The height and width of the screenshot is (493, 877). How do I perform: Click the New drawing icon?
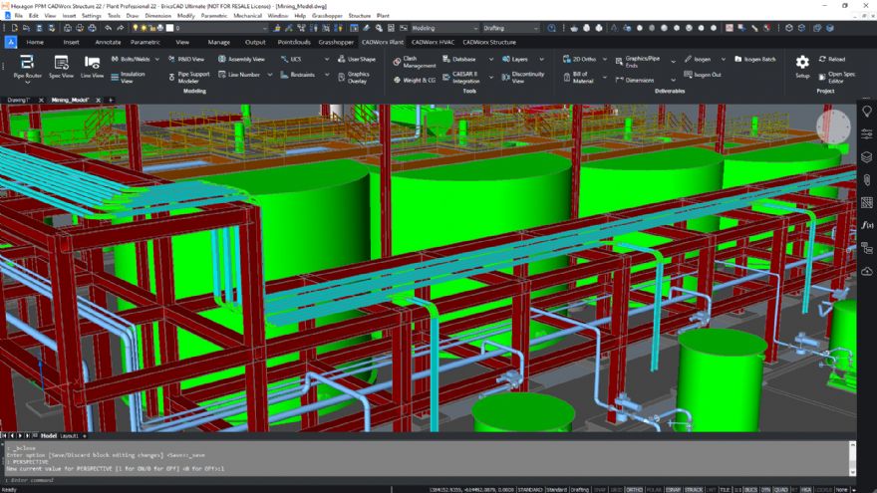tap(15, 28)
